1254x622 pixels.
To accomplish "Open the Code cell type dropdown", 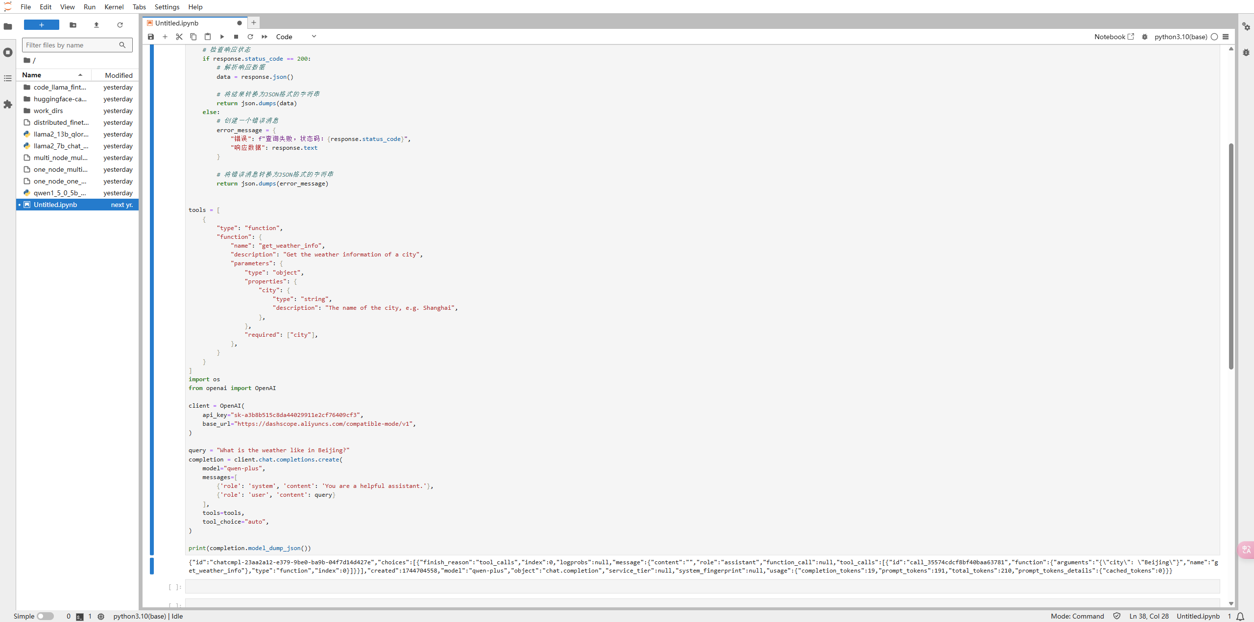I will [x=296, y=37].
